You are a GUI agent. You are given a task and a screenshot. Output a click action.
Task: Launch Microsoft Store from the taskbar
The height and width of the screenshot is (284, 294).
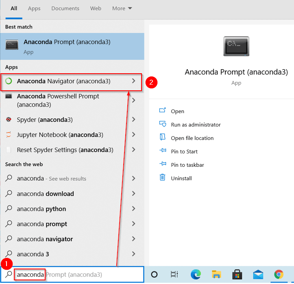tap(237, 275)
